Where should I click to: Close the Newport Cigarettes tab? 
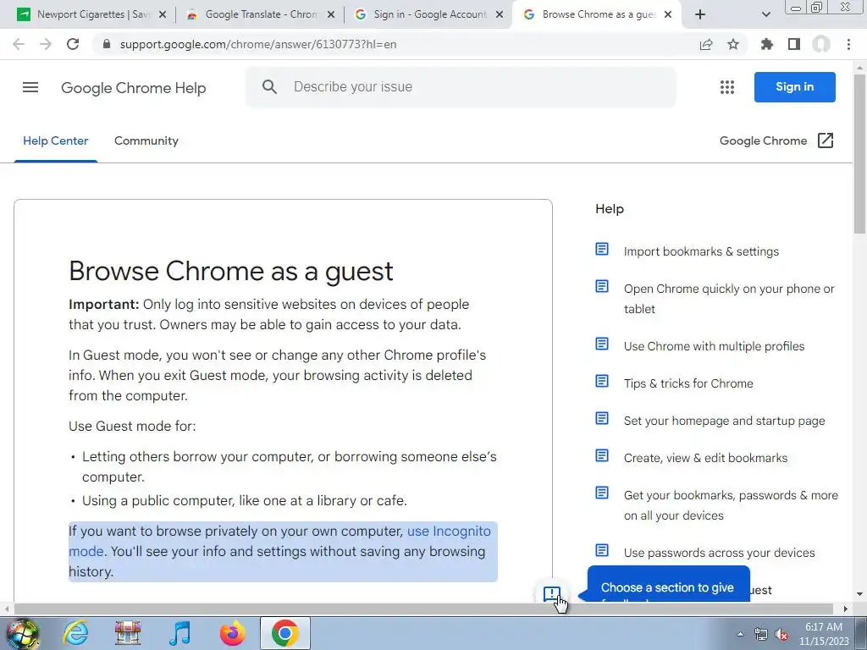coord(163,15)
